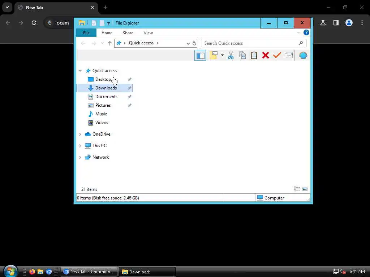Toggle the navigation pane toolbar button
Image resolution: width=370 pixels, height=277 pixels.
(x=200, y=55)
